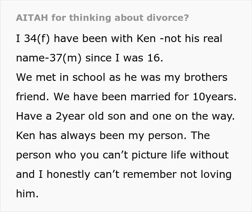Click the word 'brothers'
Image resolution: width=252 pixels, height=212 pixels.
(206, 78)
